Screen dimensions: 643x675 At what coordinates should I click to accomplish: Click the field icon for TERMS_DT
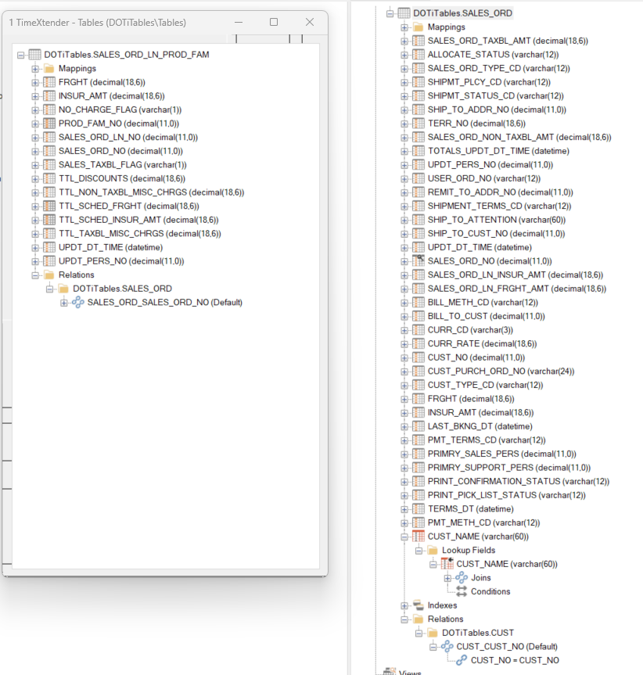418,509
